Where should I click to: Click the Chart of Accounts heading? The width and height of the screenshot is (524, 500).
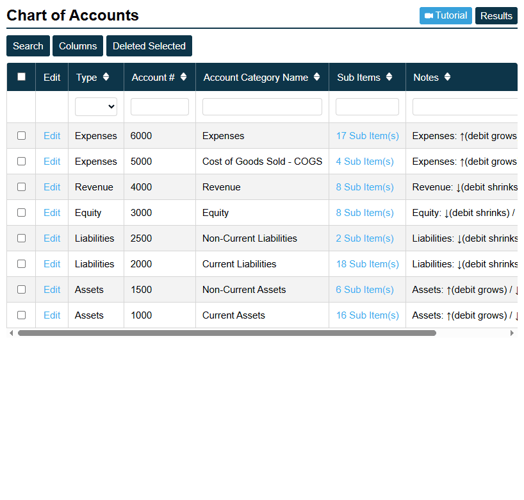pyautogui.click(x=72, y=15)
